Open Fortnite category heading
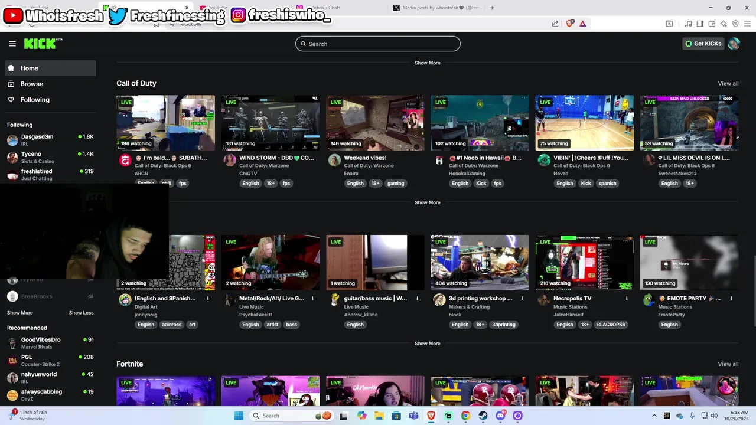Screen dimensions: 756x425 [x=130, y=364]
